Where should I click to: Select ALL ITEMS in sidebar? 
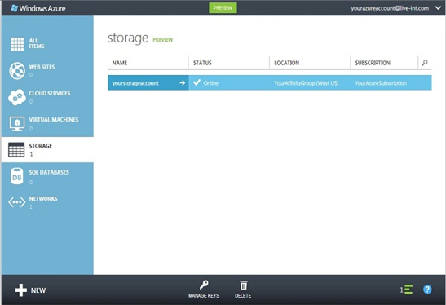[x=37, y=43]
